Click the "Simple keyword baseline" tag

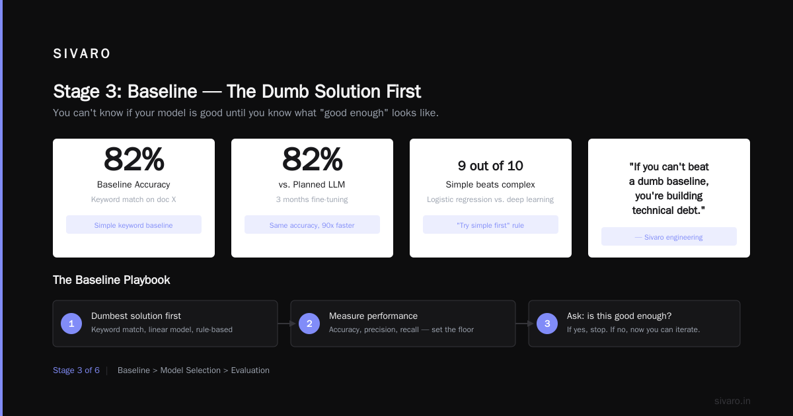tap(133, 225)
